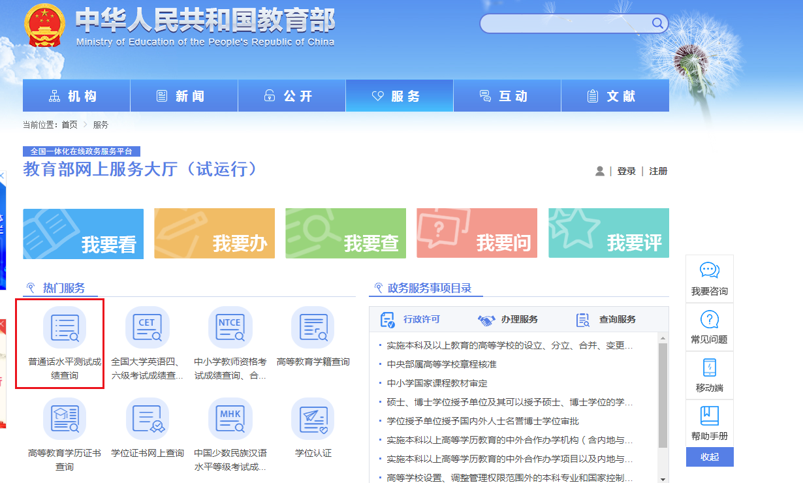Screen dimensions: 803x483
Task: Open 实施本科及以上教育的高等学校的设立 item
Action: (510, 345)
